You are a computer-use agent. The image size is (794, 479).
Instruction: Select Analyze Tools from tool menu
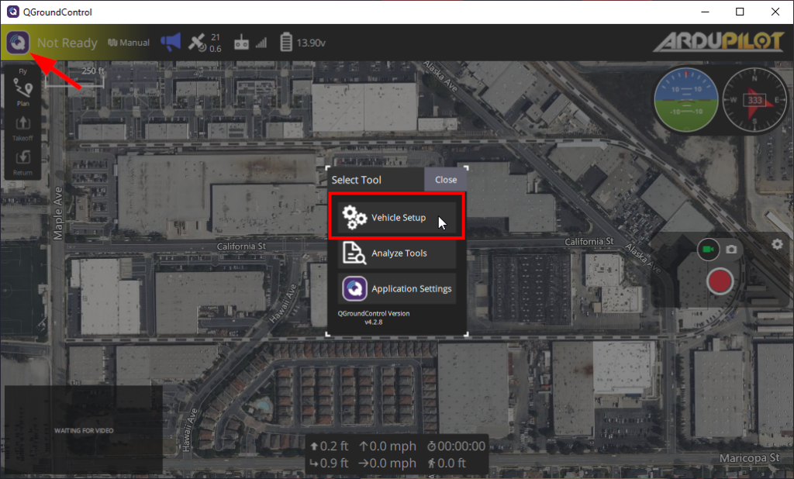tap(397, 253)
